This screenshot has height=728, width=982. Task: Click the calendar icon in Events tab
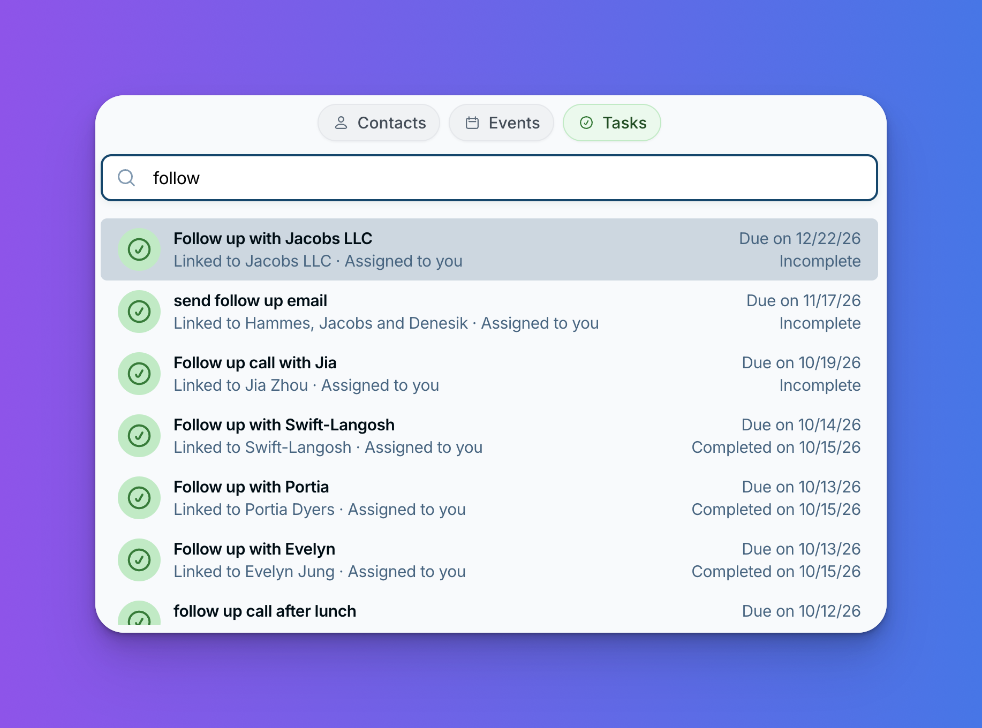click(x=472, y=123)
